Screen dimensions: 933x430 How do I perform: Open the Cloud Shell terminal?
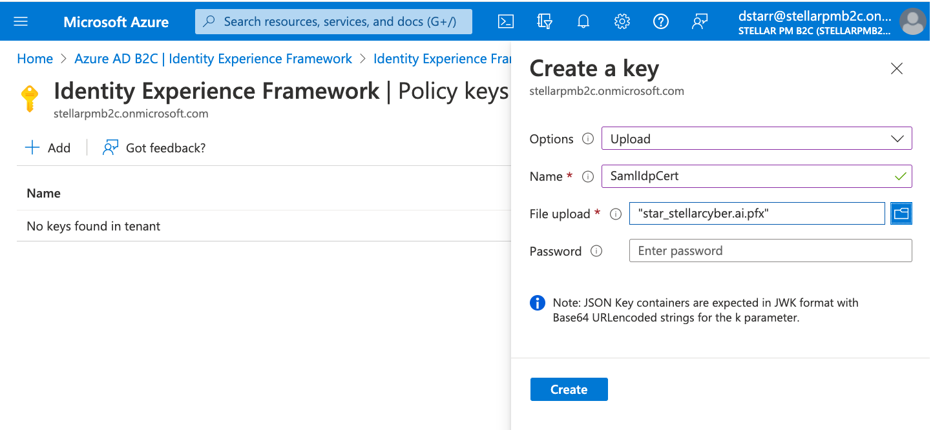point(506,21)
